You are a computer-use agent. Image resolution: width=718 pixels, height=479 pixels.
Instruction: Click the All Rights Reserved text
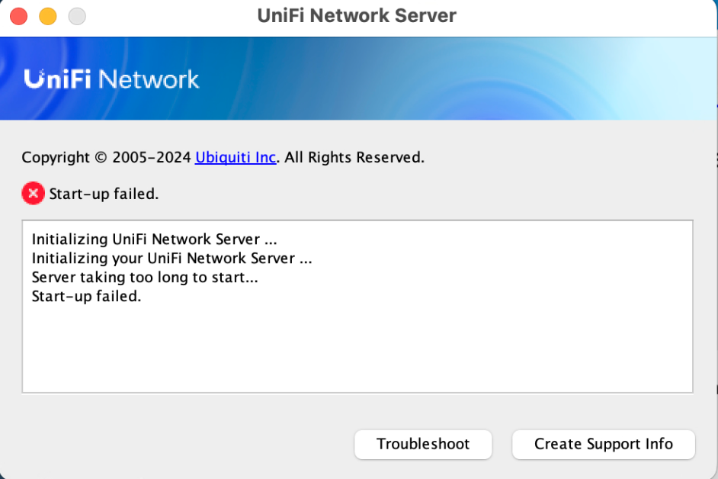coord(354,157)
